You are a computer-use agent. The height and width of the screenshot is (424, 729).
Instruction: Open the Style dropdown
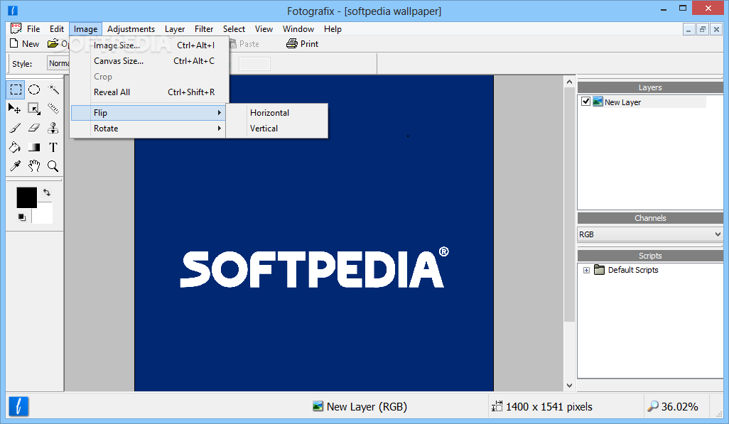coord(58,63)
